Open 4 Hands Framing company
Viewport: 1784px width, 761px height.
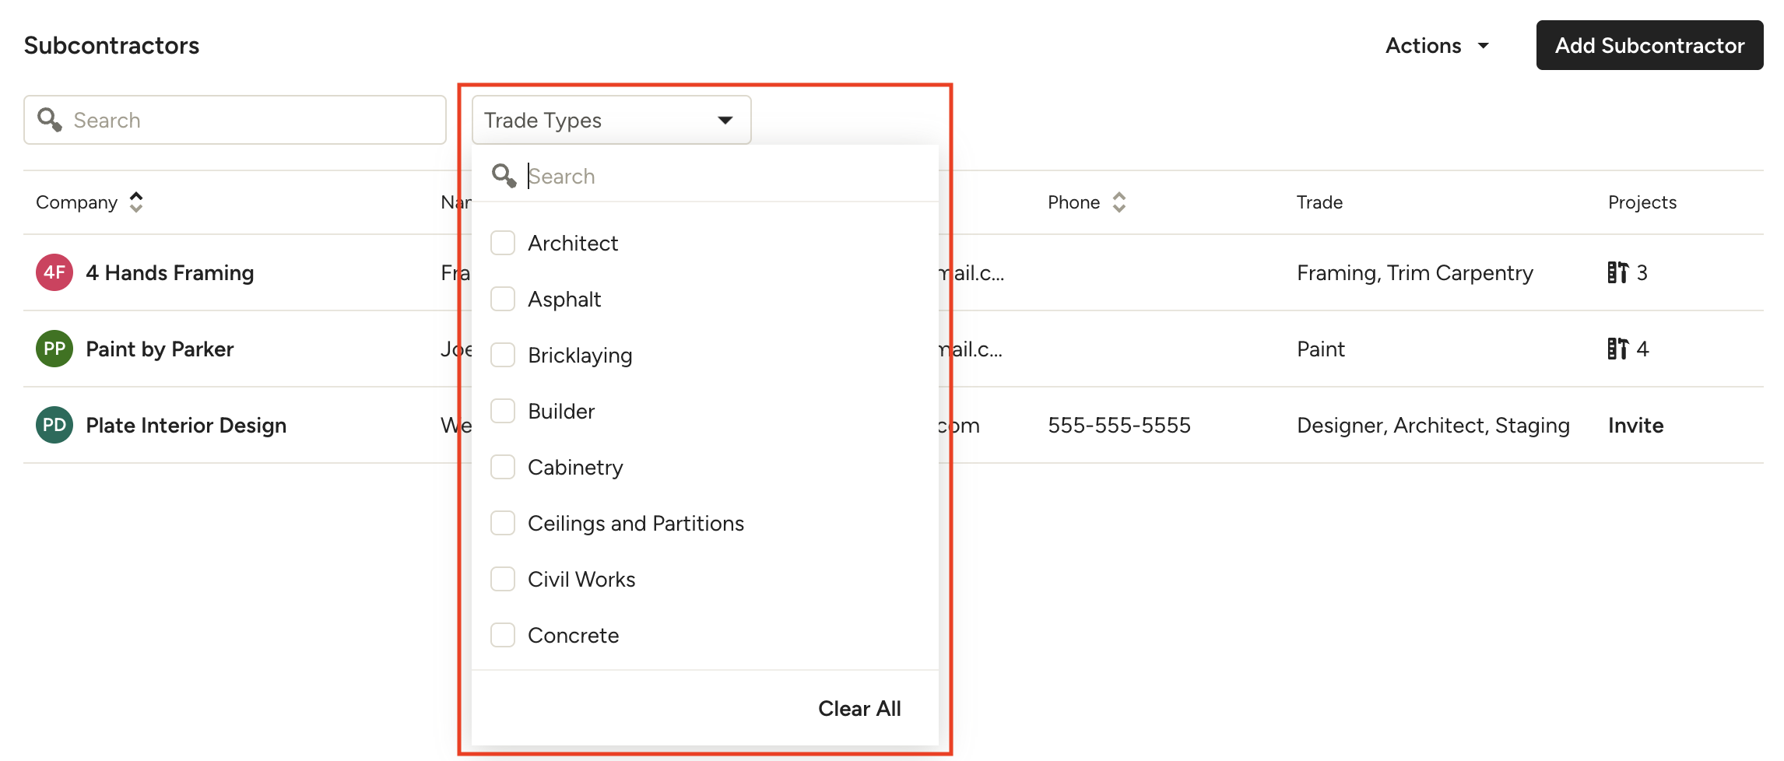tap(170, 272)
